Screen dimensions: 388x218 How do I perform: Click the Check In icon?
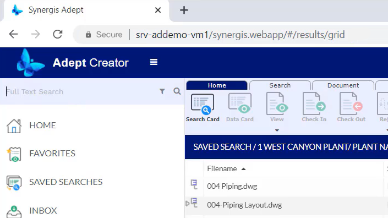tap(314, 104)
